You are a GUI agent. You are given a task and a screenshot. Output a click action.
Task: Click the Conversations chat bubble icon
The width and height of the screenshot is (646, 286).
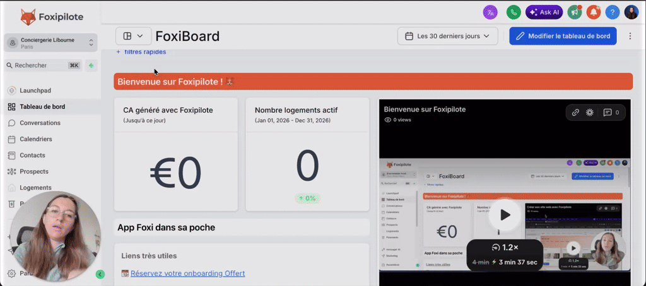point(11,123)
